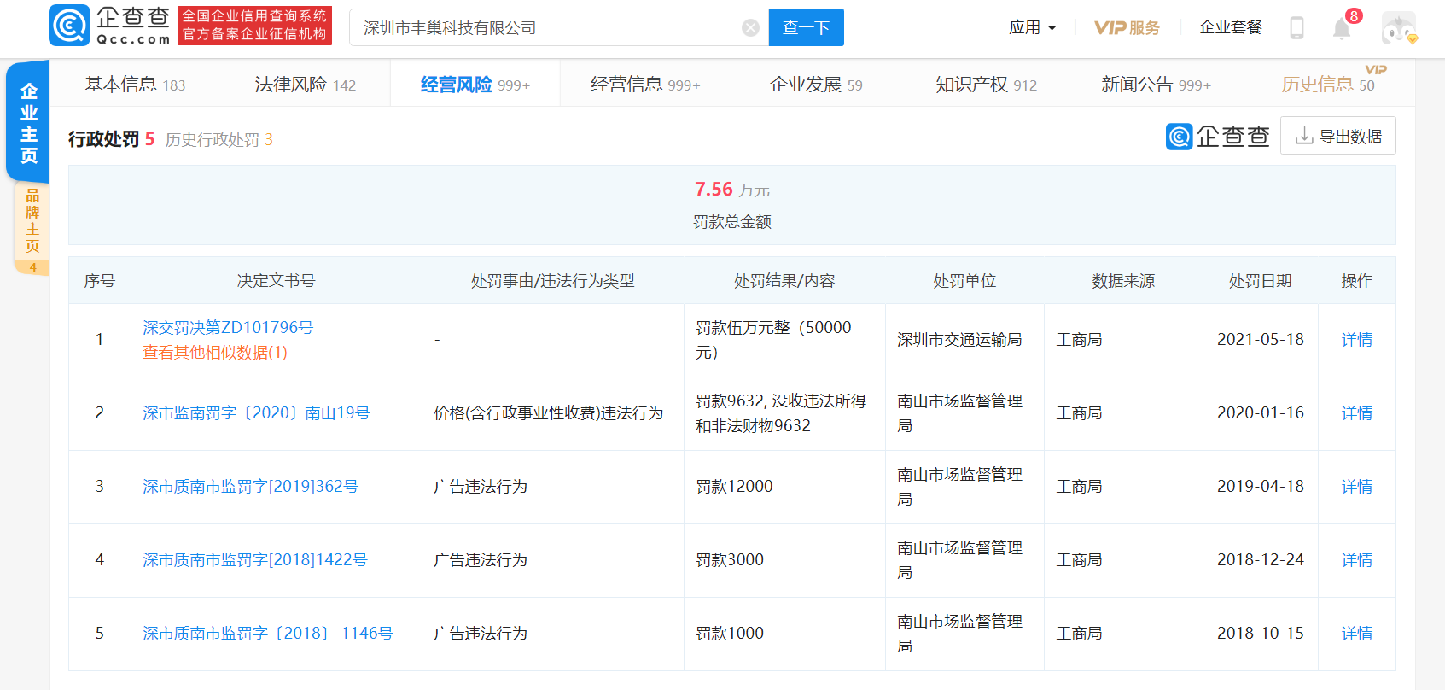Open the VIP服务 link

pyautogui.click(x=1127, y=27)
